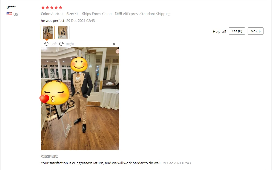Click the seller reply heading 卖家的回复

[50, 156]
